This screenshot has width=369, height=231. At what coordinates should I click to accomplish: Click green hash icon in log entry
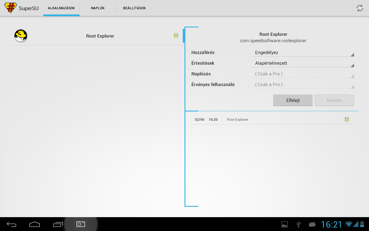tap(347, 119)
